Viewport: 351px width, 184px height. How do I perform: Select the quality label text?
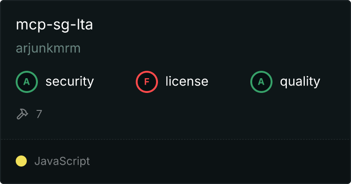pyautogui.click(x=300, y=81)
